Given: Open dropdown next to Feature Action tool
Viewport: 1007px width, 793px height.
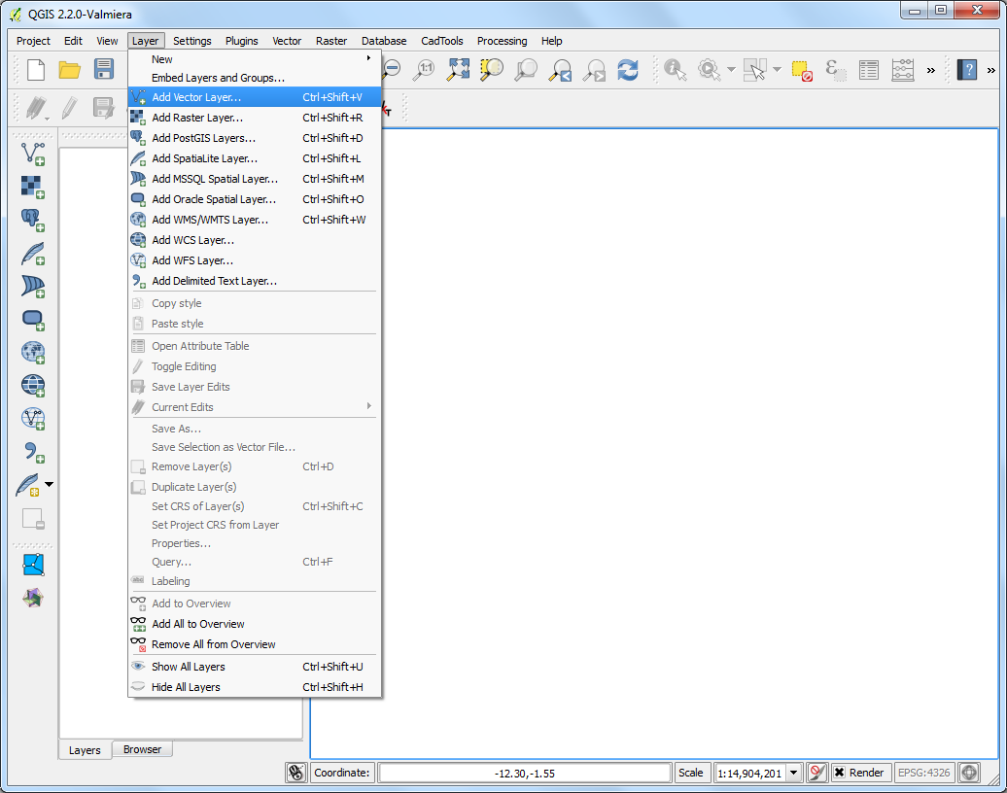Looking at the screenshot, I should click(x=731, y=69).
